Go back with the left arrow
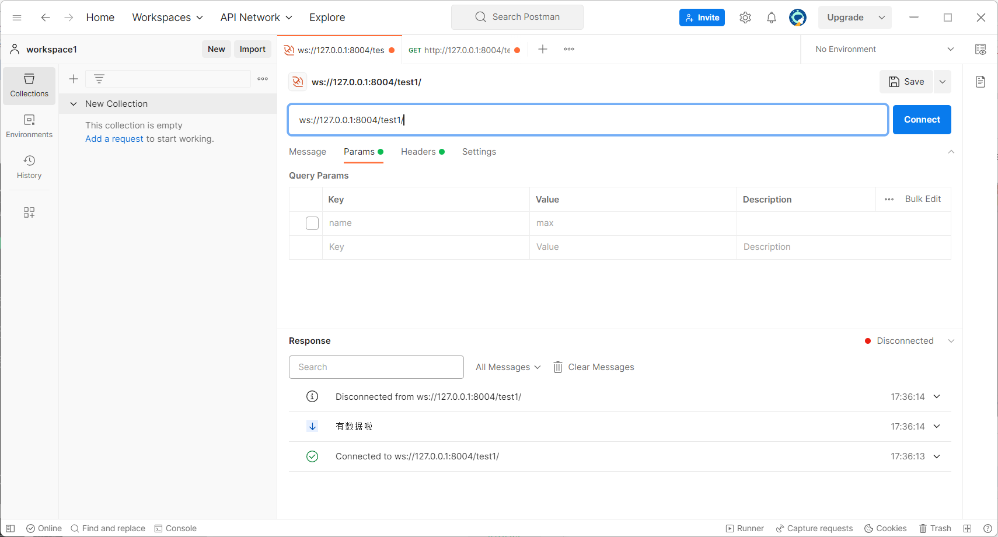The width and height of the screenshot is (998, 537). 46,18
